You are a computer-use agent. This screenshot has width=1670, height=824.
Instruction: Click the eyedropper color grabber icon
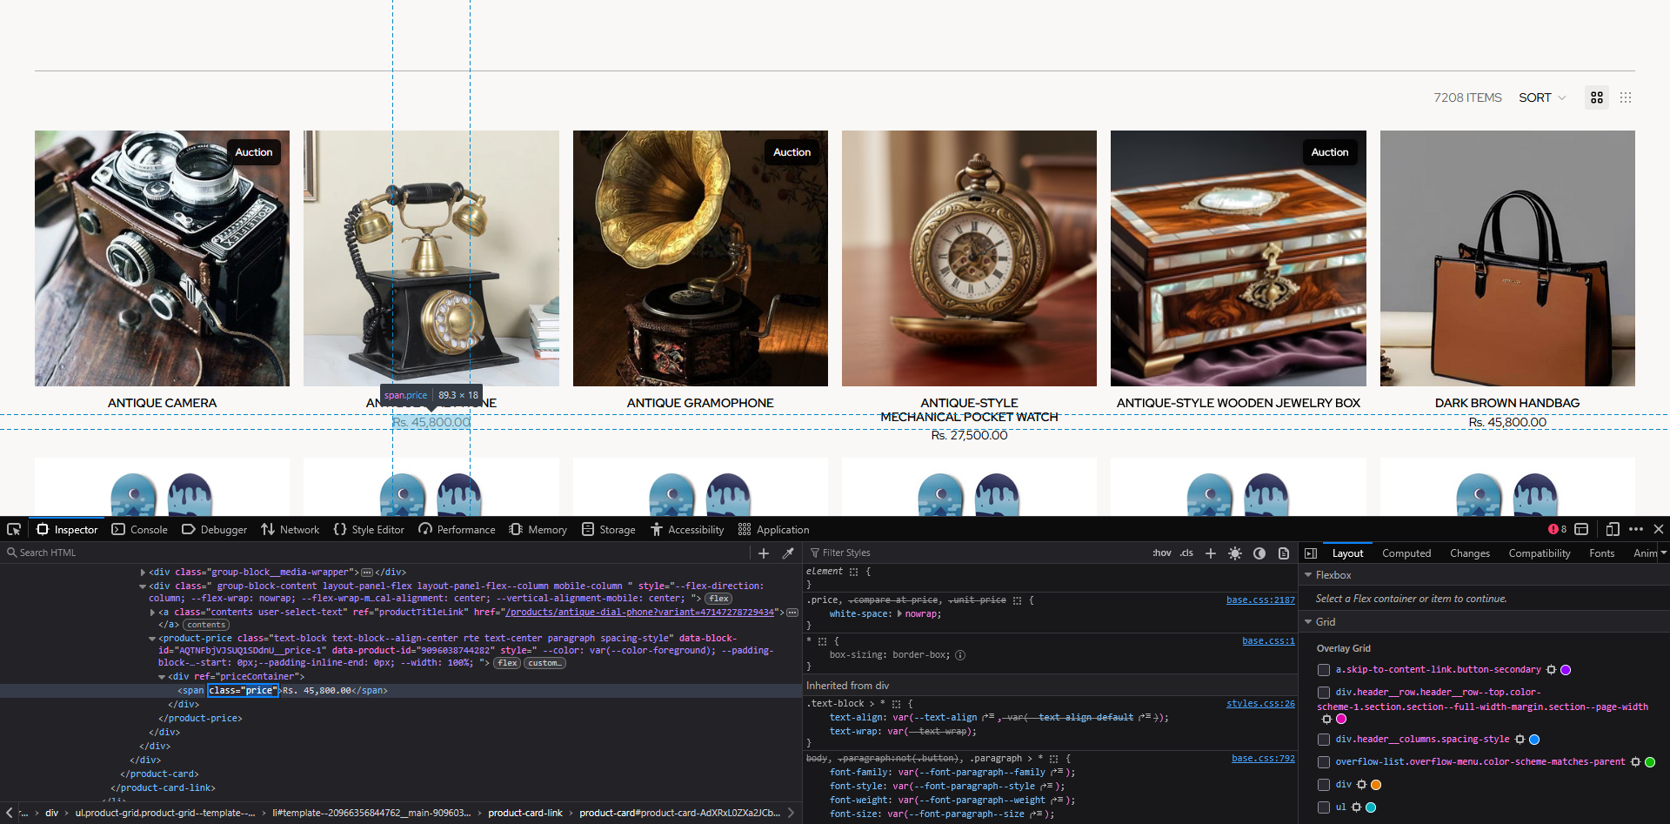[788, 553]
